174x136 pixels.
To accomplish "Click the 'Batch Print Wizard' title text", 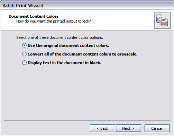I will tap(23, 6).
